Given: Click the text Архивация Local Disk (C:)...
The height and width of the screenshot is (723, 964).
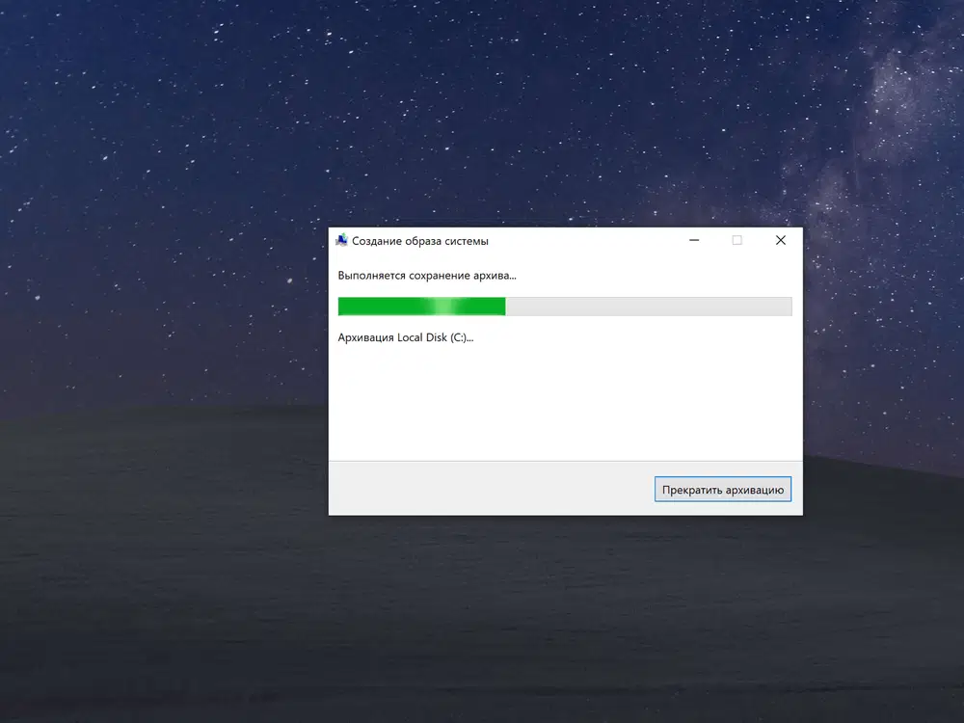Looking at the screenshot, I should coord(405,337).
